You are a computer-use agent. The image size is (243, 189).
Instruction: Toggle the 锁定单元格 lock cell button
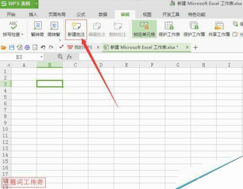coord(144,29)
